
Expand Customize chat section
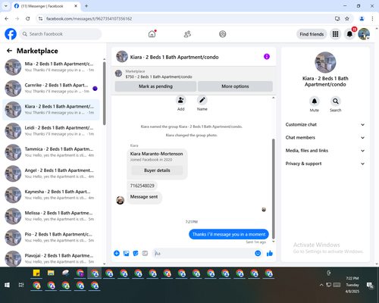coord(325,124)
